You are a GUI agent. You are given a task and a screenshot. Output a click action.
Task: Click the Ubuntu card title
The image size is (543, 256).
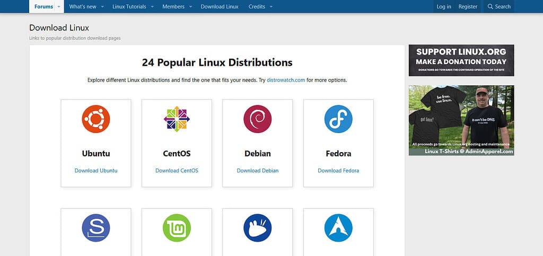pos(96,154)
